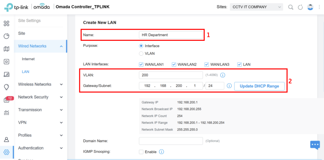Expand the Network Security section

(40, 97)
